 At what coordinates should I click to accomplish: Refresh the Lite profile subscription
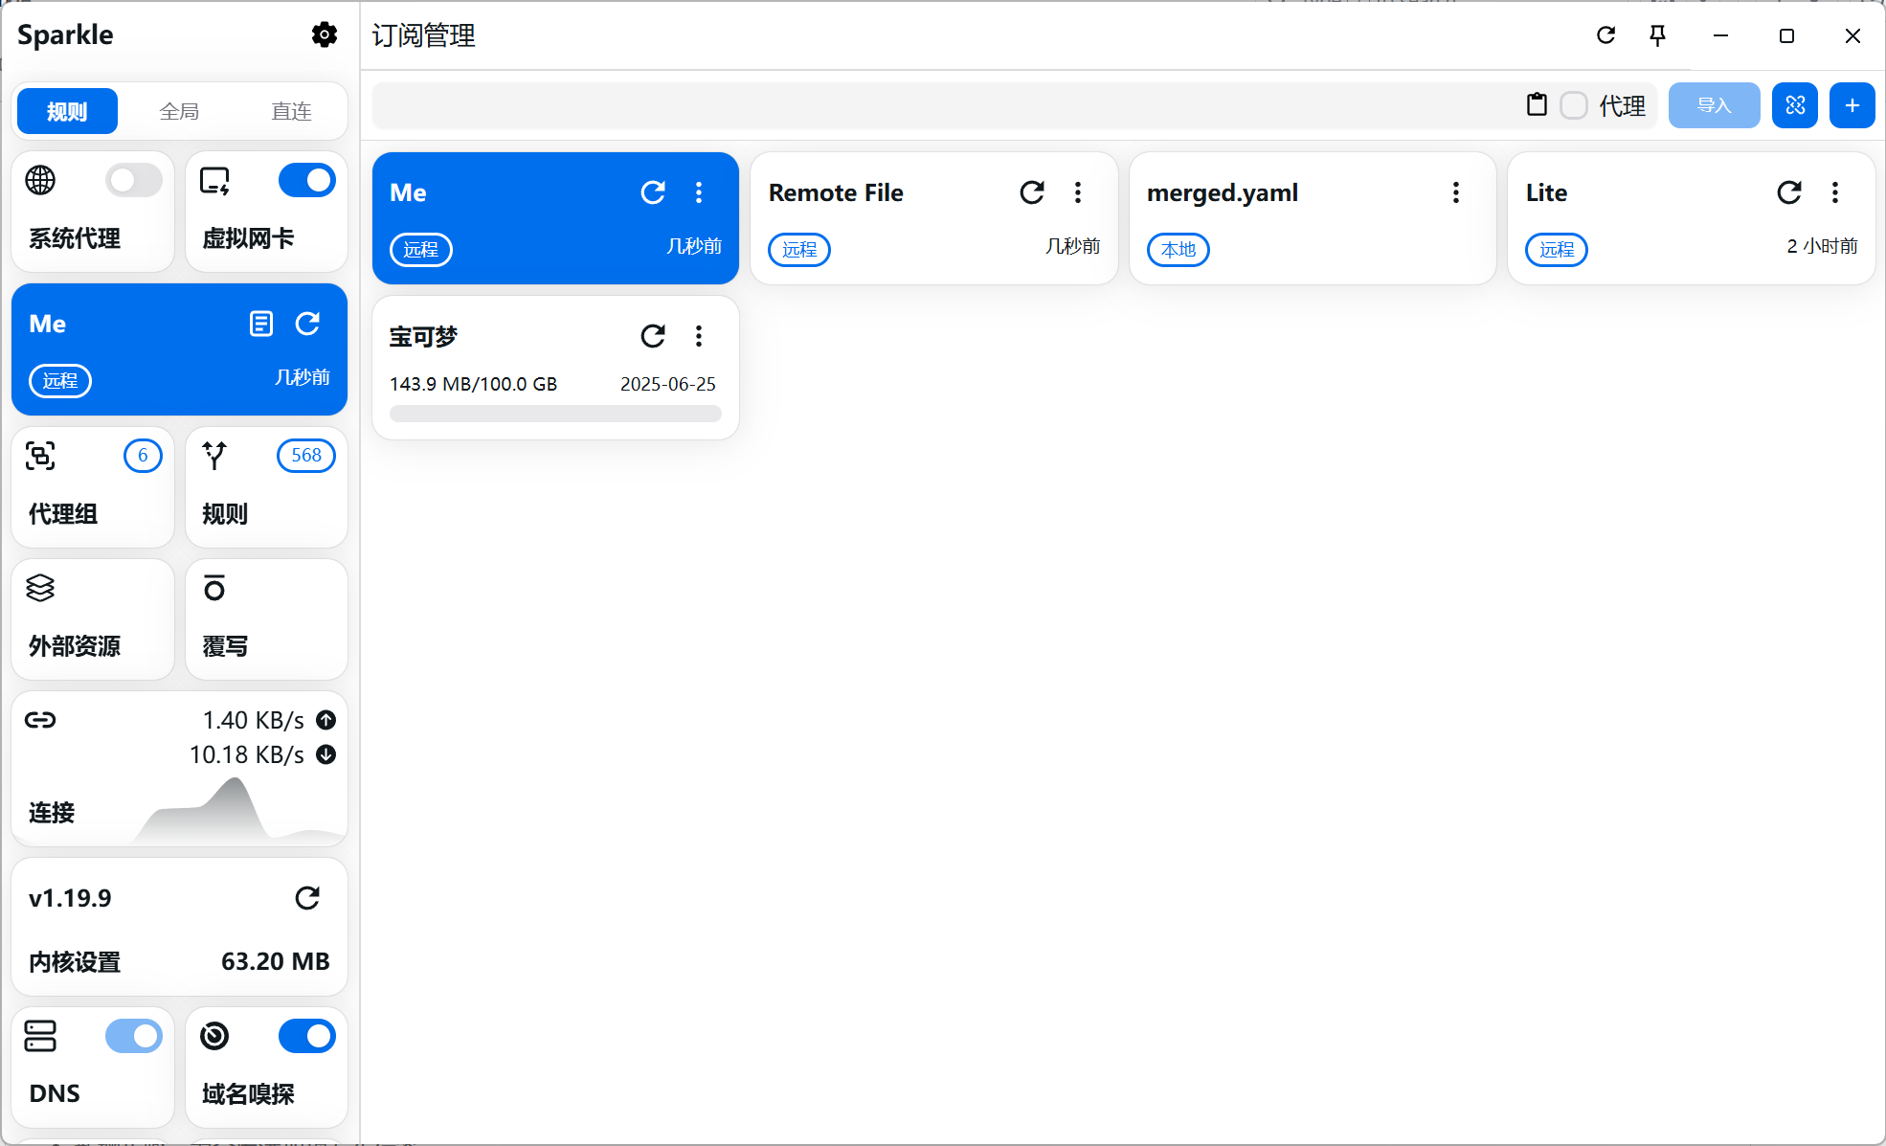1789,192
